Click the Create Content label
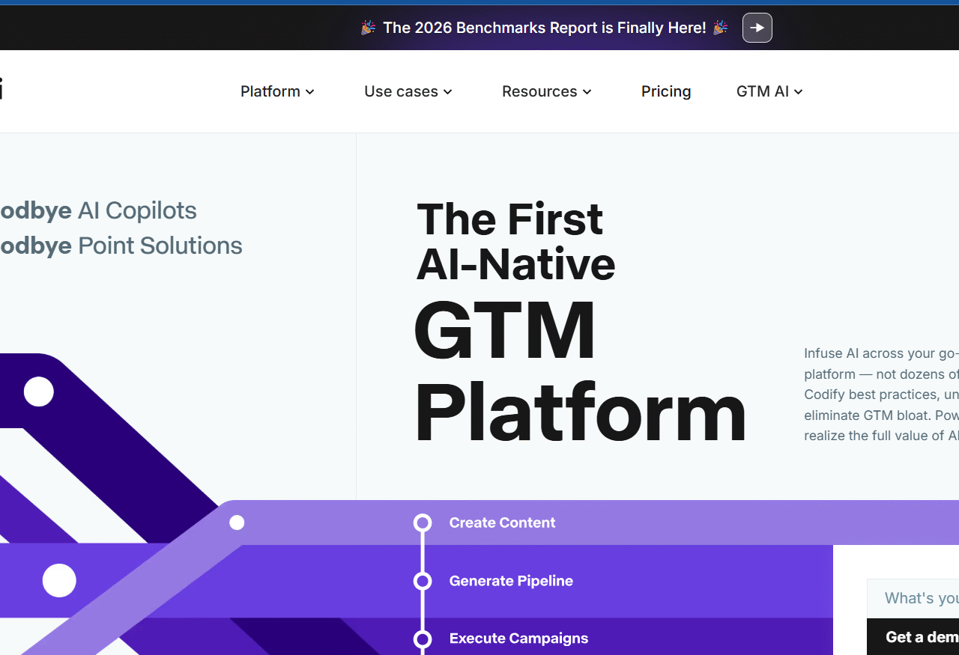 pyautogui.click(x=502, y=523)
